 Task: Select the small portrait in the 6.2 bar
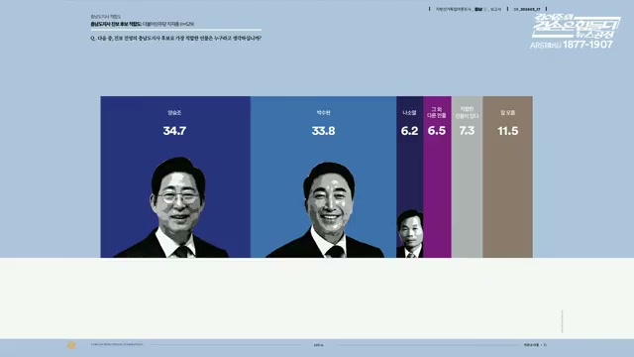point(409,234)
